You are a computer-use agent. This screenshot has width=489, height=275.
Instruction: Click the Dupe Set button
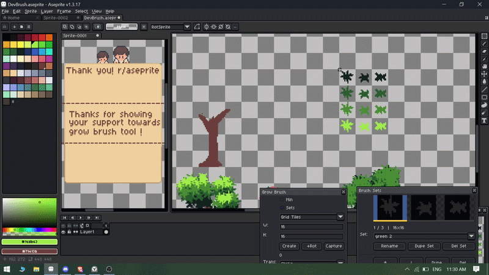coord(424,246)
